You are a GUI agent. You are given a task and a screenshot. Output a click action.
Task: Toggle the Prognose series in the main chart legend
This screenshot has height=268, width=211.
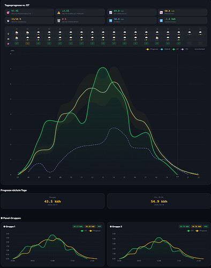[152, 49]
